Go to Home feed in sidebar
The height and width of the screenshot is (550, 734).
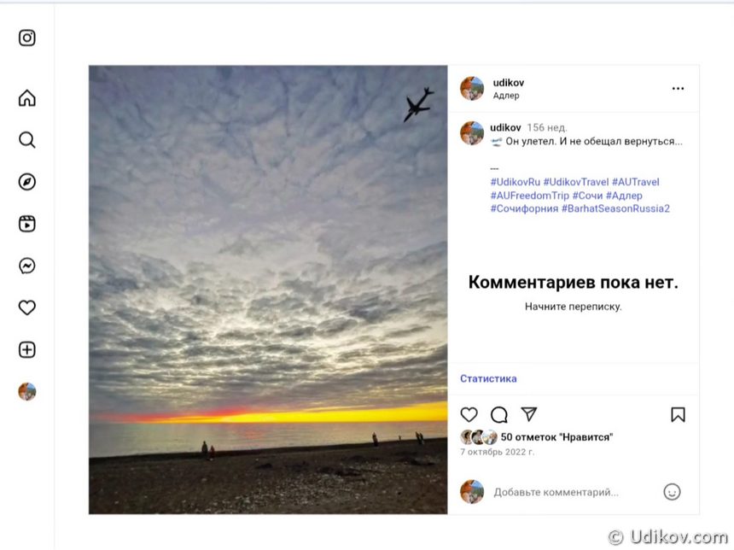click(x=27, y=98)
